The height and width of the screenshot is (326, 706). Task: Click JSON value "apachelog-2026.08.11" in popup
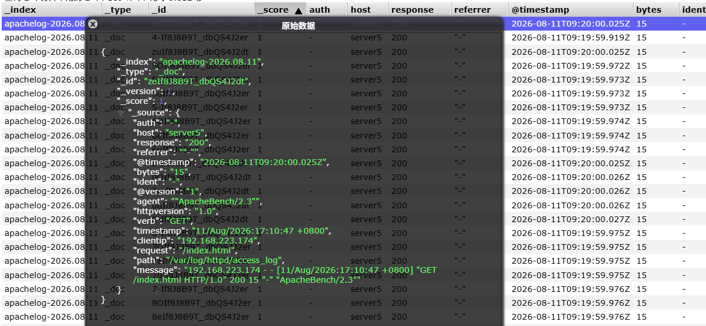click(x=211, y=62)
